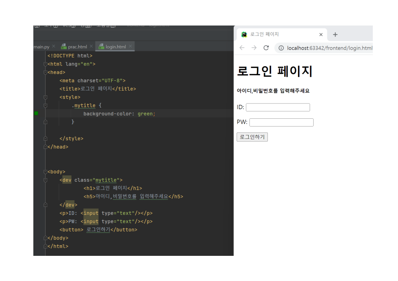Collapse the <head> block fold marker
Image resolution: width=398 pixels, height=281 pixels.
(45, 73)
